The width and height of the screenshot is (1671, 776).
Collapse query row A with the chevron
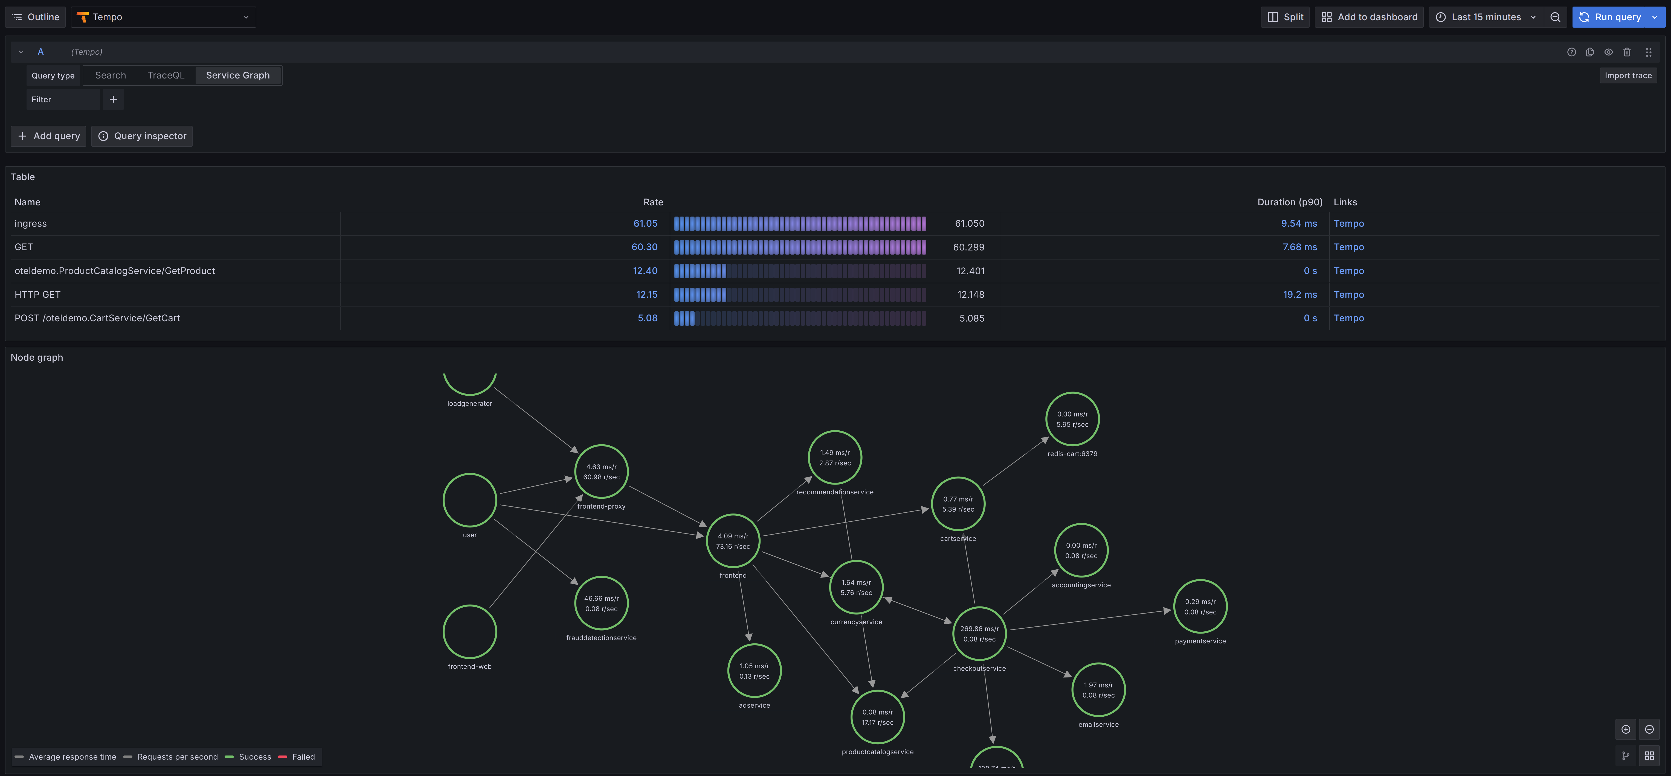tap(21, 52)
